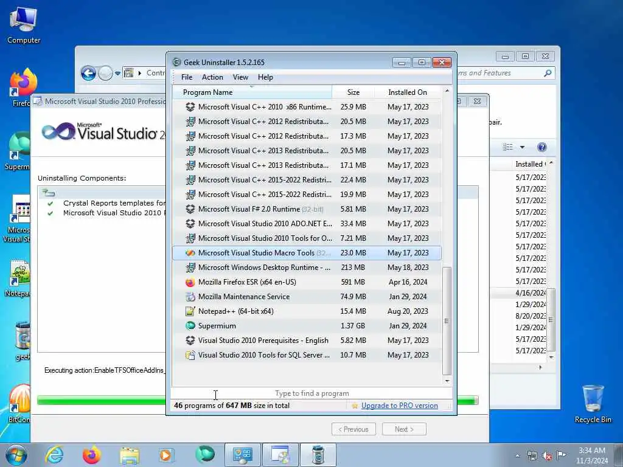Sort list by Program Name column
The image size is (623, 467).
[252, 92]
